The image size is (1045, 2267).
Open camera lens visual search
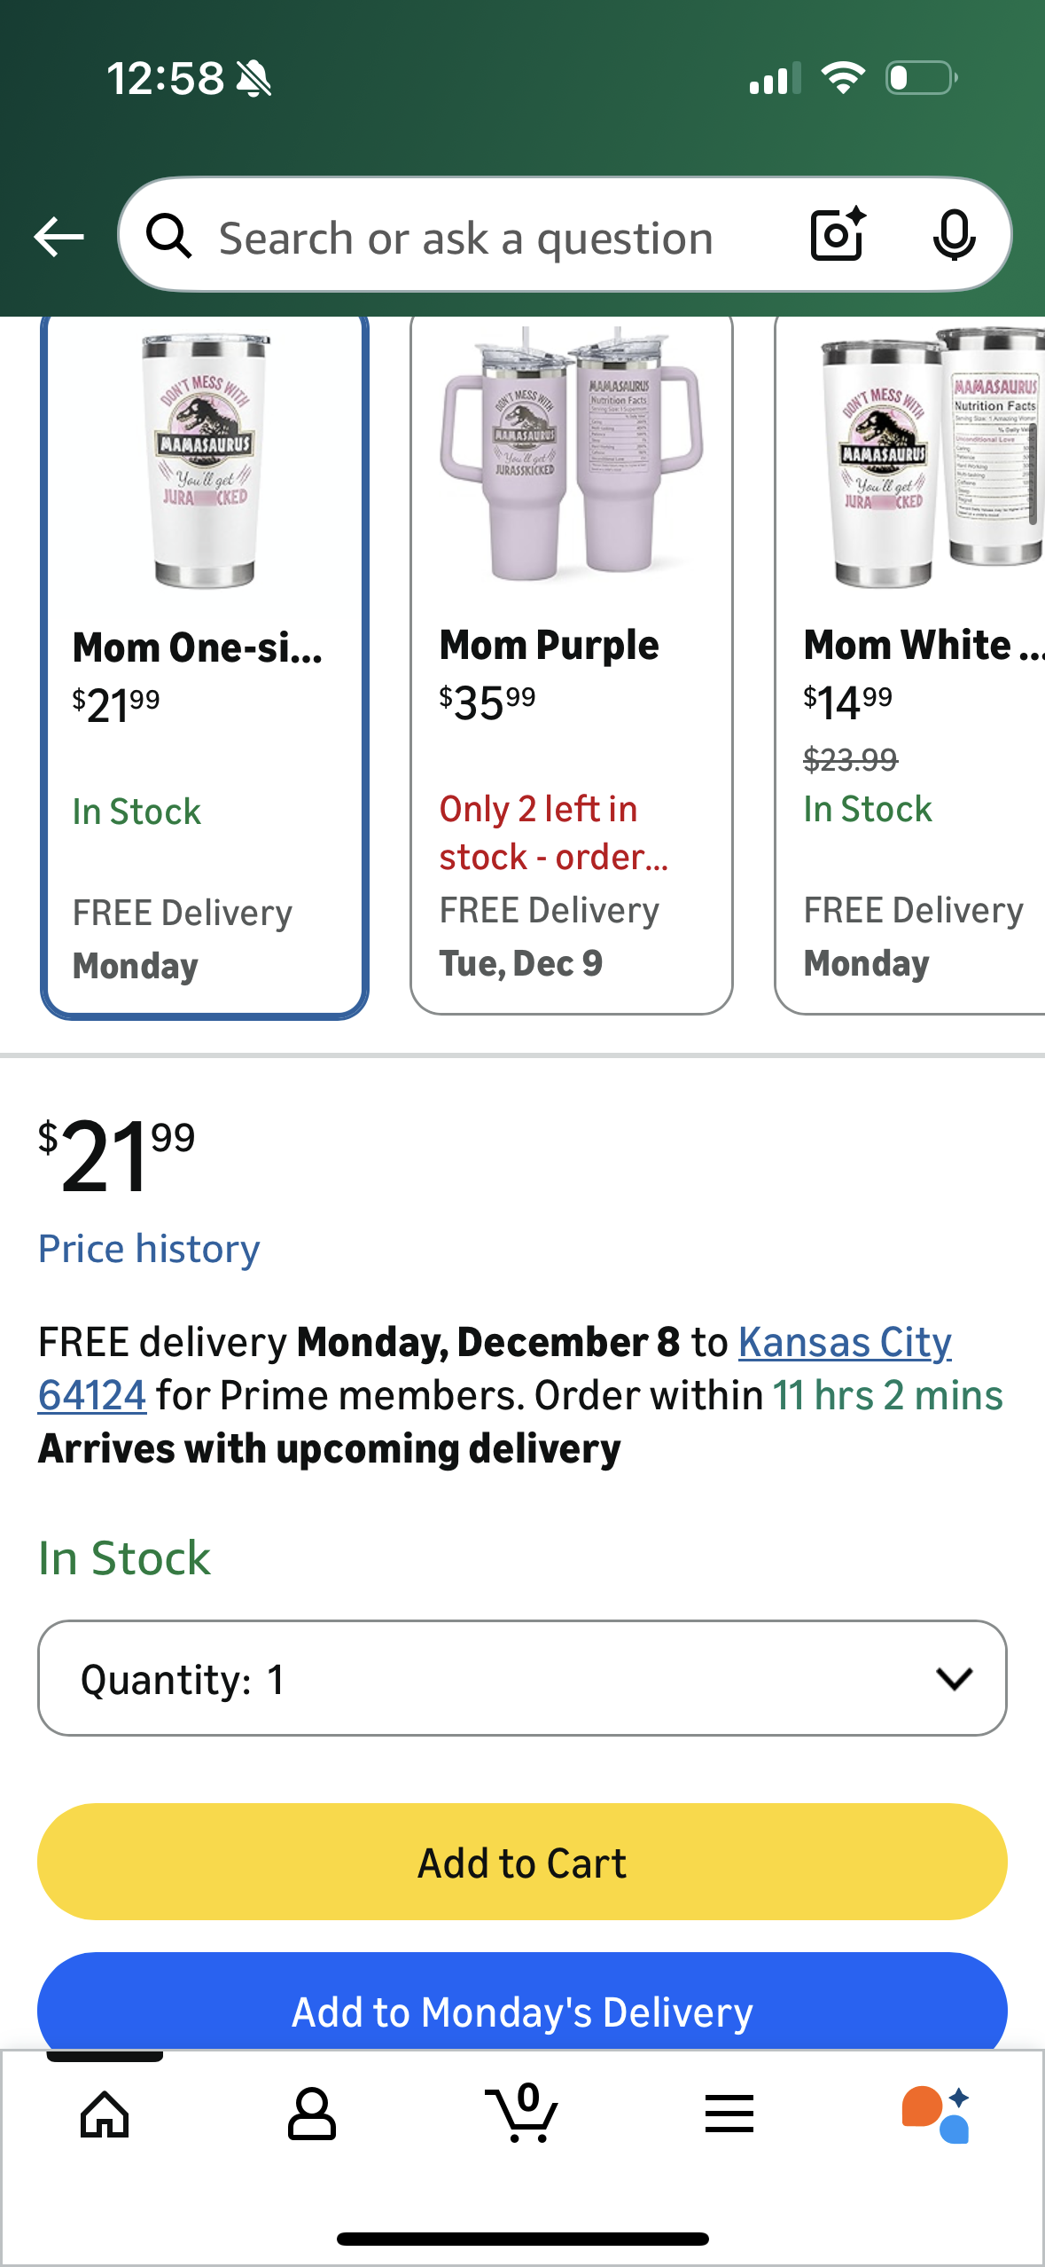tap(837, 235)
